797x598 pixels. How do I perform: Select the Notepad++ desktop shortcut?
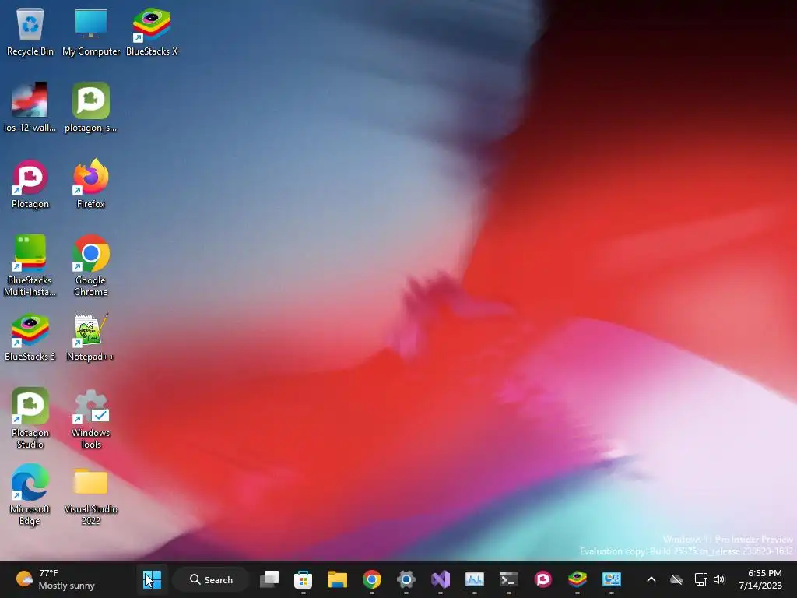[91, 338]
